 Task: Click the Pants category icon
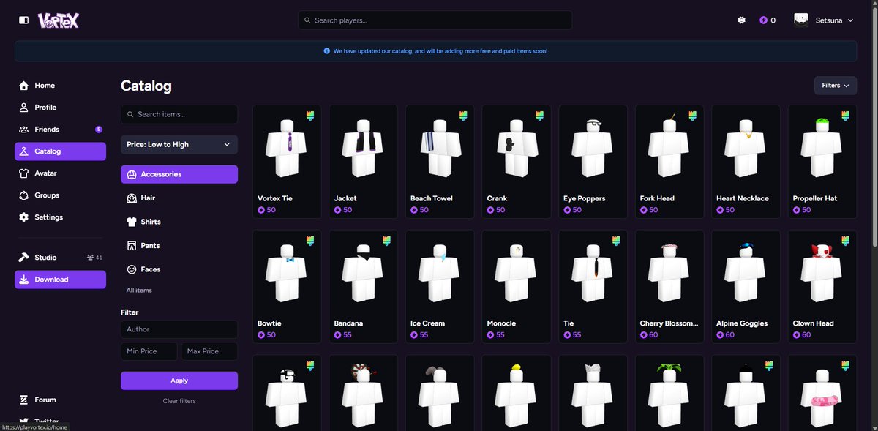coord(132,246)
